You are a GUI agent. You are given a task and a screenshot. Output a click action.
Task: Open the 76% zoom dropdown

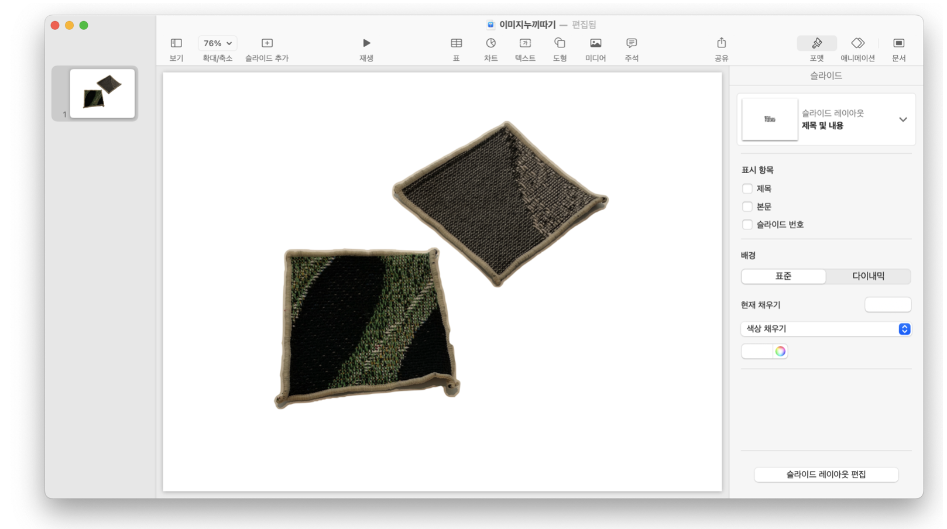click(217, 43)
